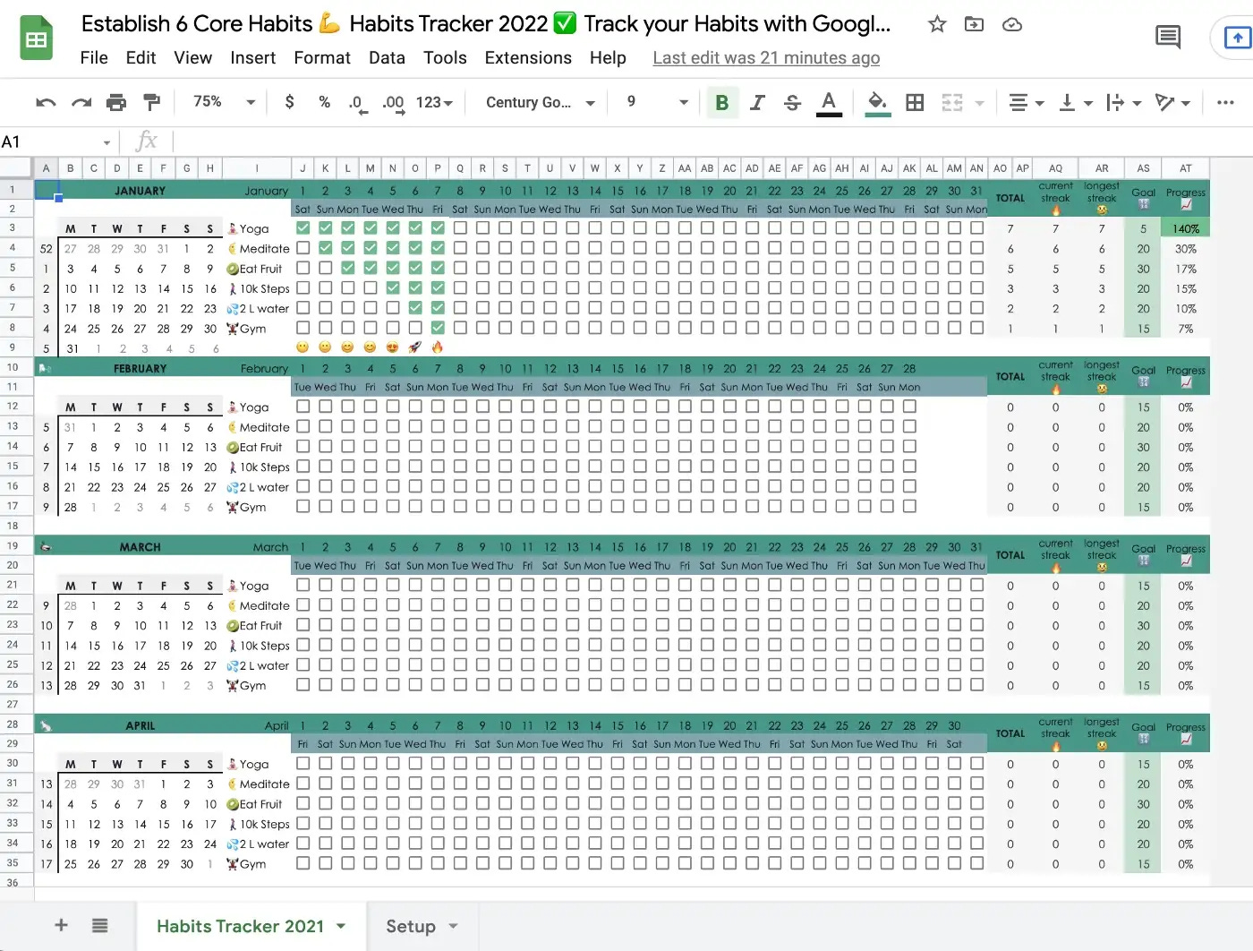Open the Extensions menu
The image size is (1253, 951).
coord(528,57)
